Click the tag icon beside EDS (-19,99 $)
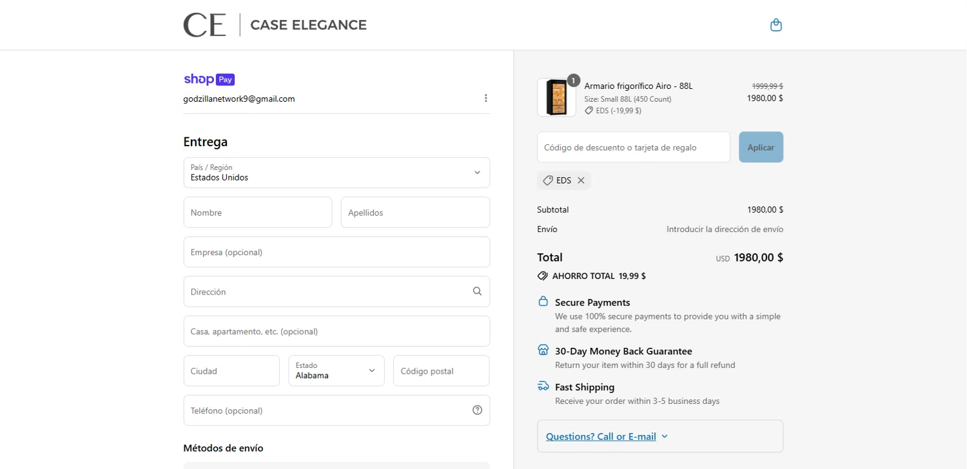967x469 pixels. coord(589,111)
